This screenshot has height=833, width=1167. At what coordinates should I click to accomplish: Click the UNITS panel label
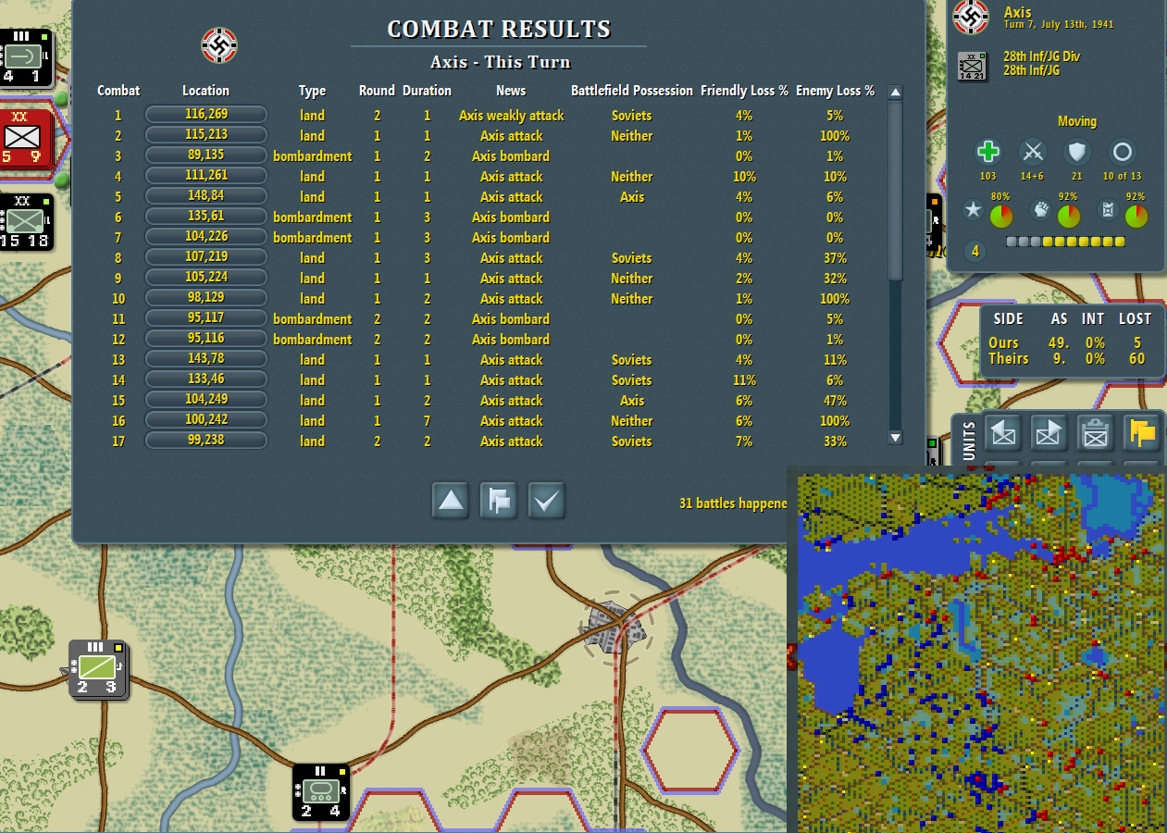click(969, 441)
